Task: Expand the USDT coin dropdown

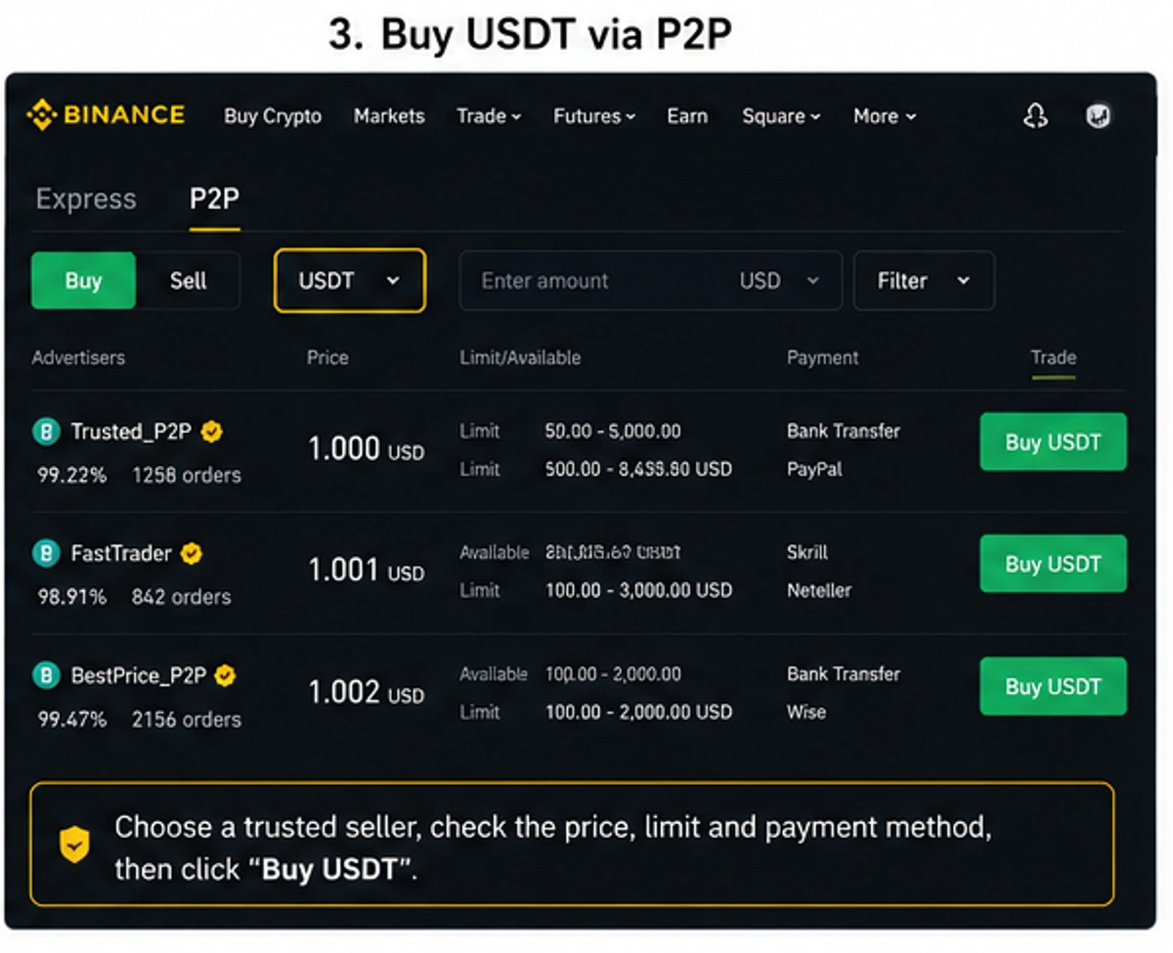Action: [350, 281]
